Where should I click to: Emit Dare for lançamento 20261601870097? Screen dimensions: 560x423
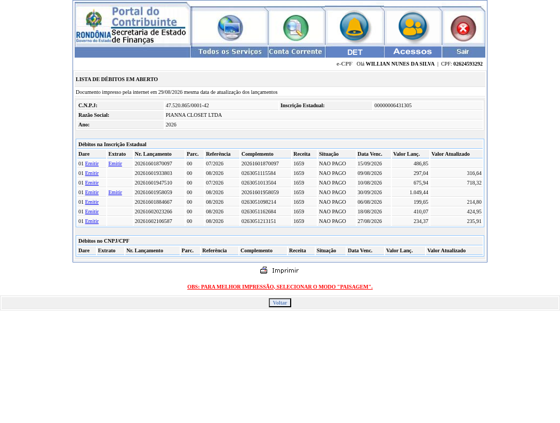(92, 164)
